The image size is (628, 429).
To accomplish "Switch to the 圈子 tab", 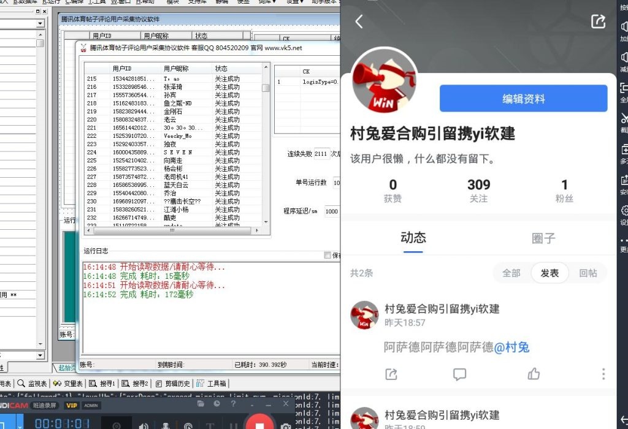I will tap(543, 238).
